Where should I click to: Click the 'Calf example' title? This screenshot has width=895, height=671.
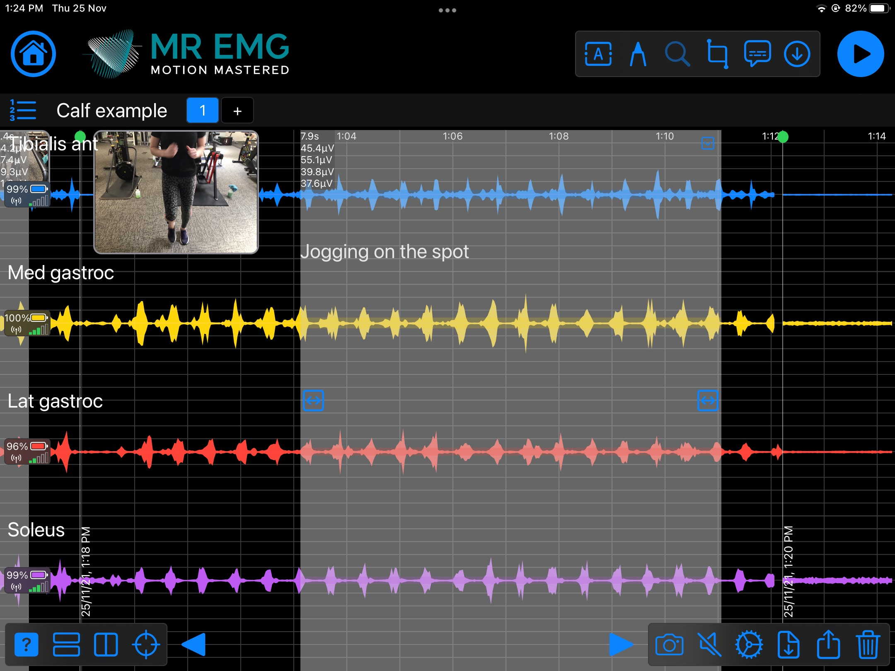[x=112, y=111]
